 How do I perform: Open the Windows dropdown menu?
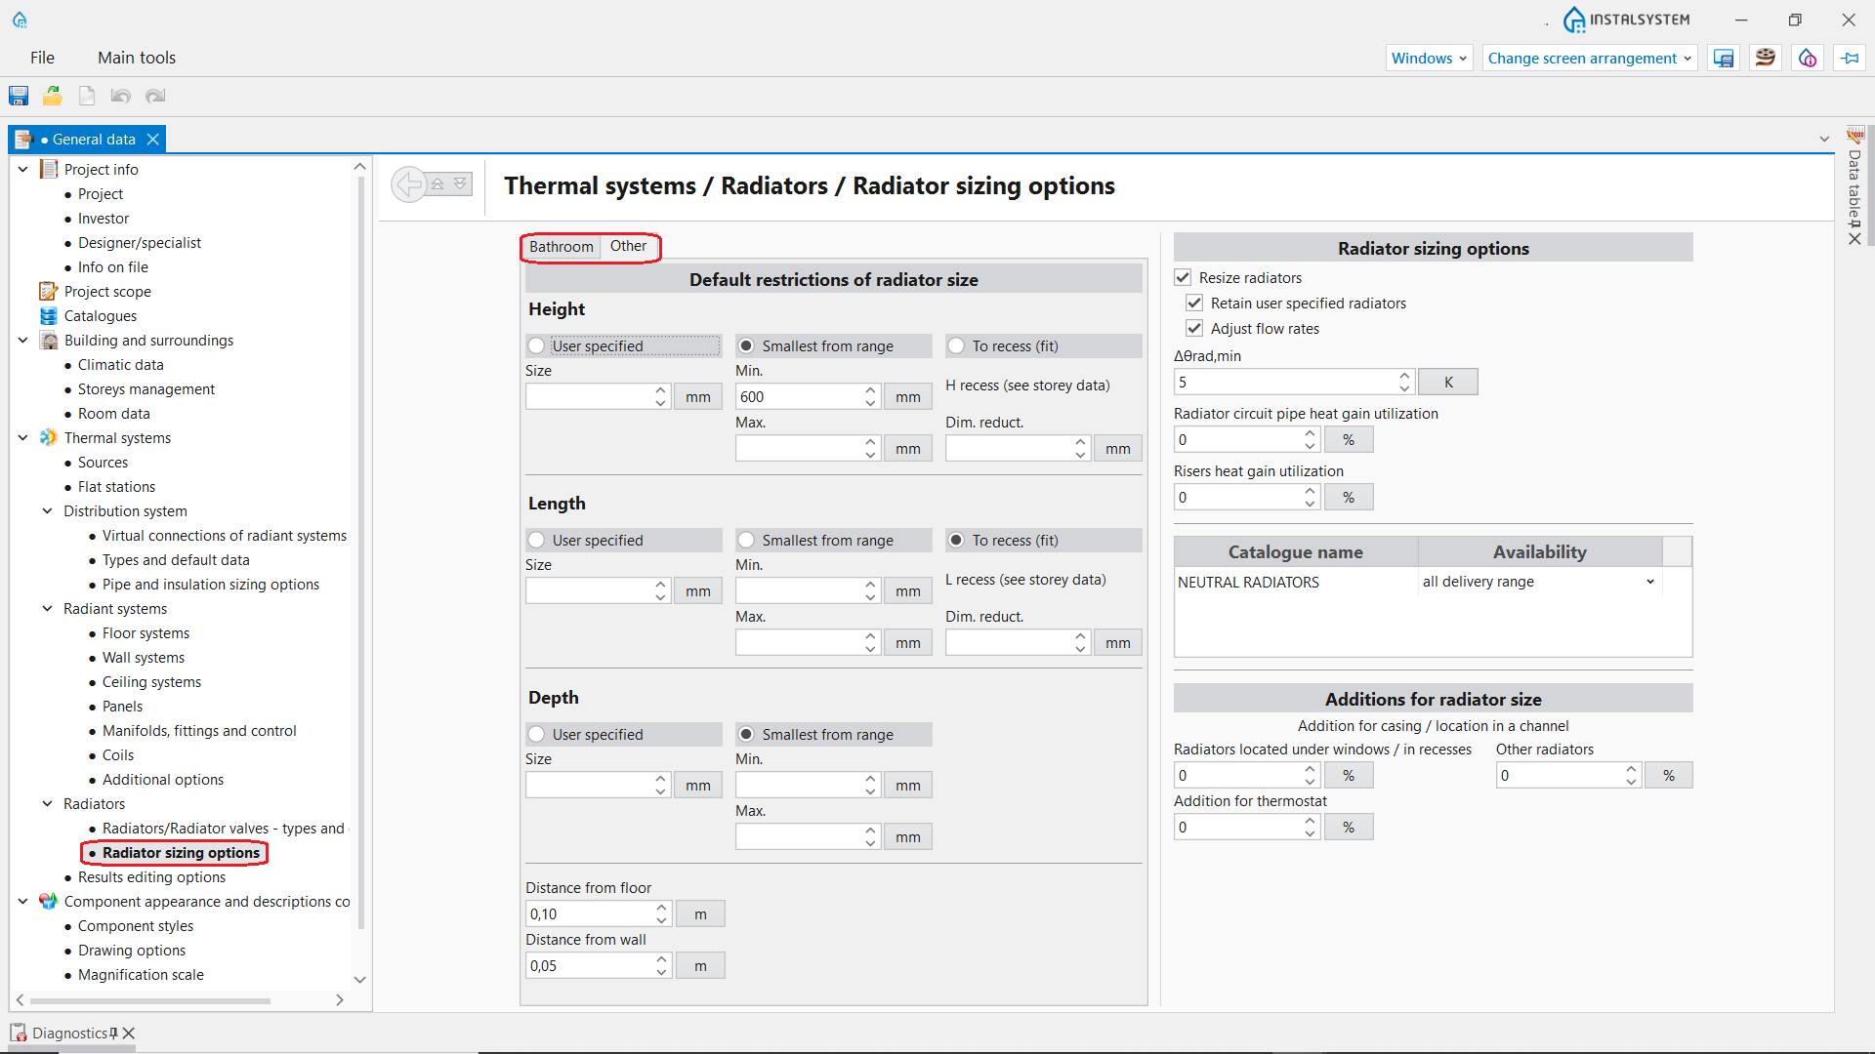coord(1429,59)
